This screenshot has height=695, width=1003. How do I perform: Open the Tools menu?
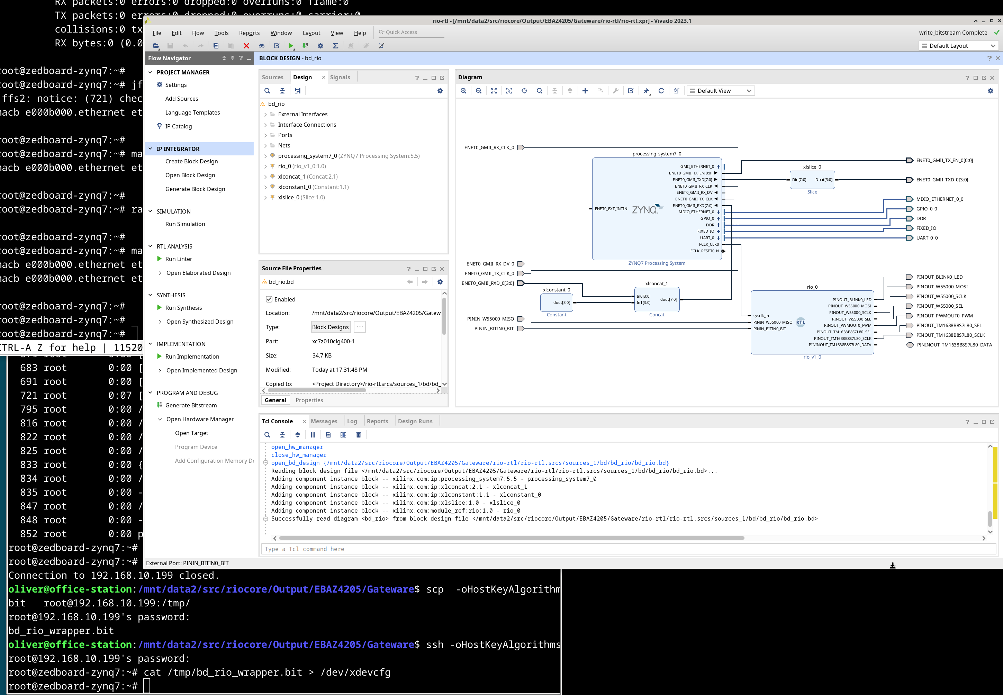pyautogui.click(x=222, y=33)
